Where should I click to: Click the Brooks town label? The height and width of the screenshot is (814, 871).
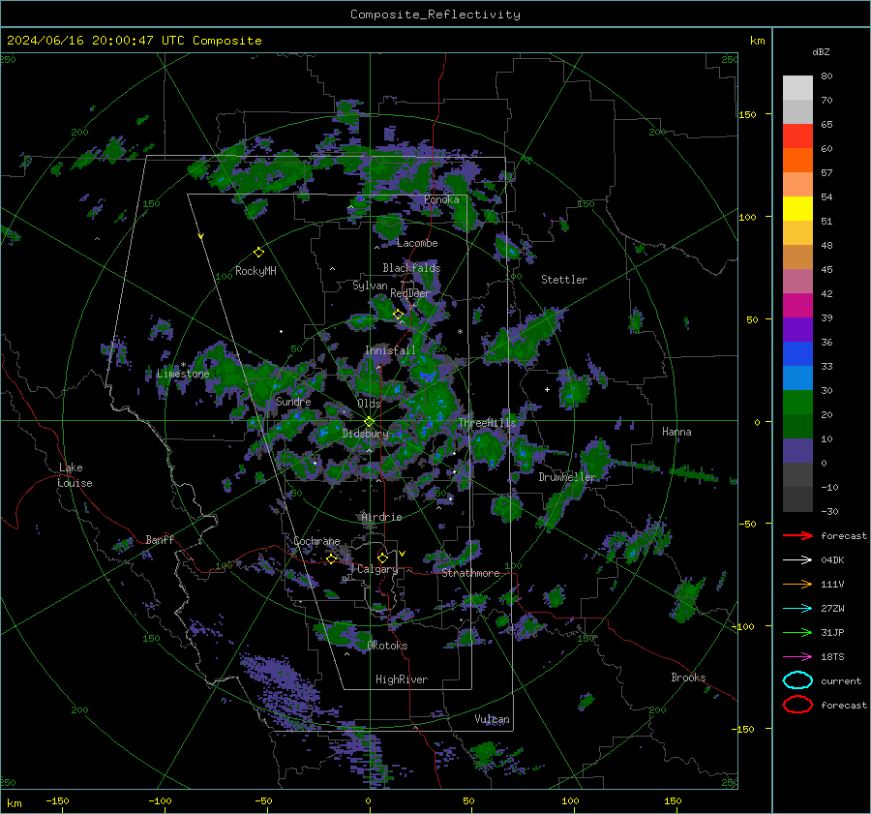pos(688,678)
